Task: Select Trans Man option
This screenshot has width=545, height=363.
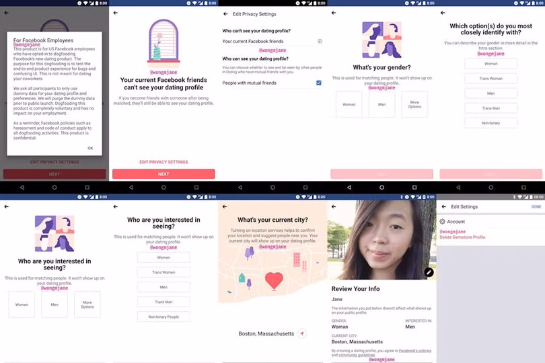Action: [490, 108]
